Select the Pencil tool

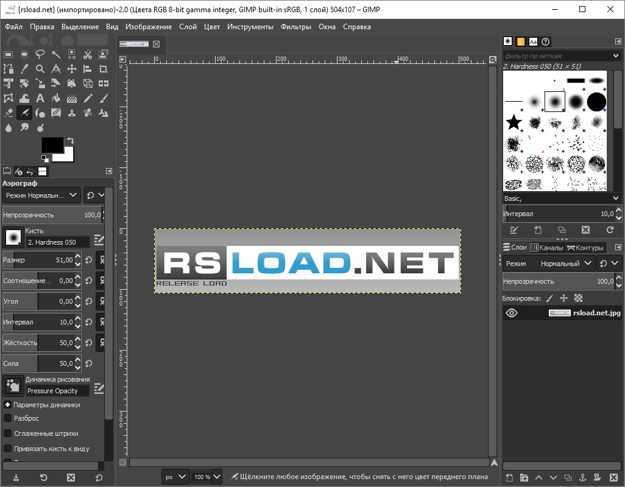point(88,98)
